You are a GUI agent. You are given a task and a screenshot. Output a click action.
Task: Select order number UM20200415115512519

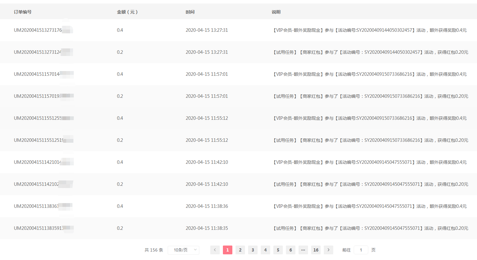click(39, 140)
